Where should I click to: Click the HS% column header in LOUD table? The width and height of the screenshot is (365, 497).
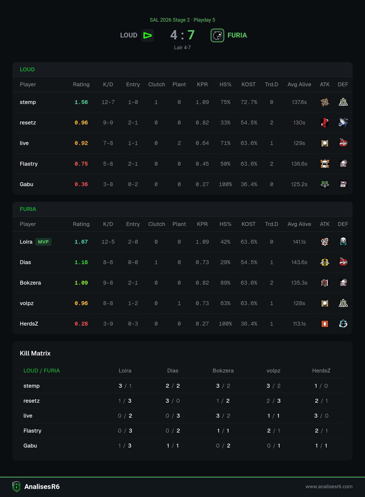[225, 84]
